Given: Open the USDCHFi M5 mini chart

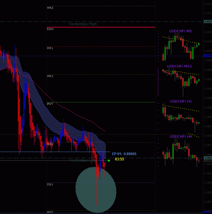Looking at the screenshot, I should click(x=181, y=47).
